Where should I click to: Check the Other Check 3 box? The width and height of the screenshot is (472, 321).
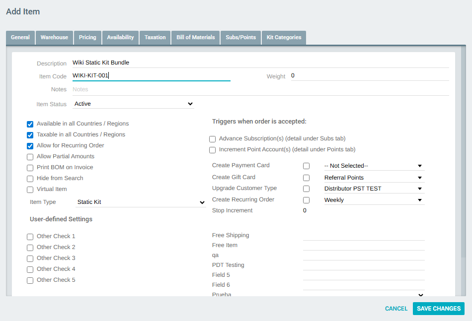coord(30,258)
